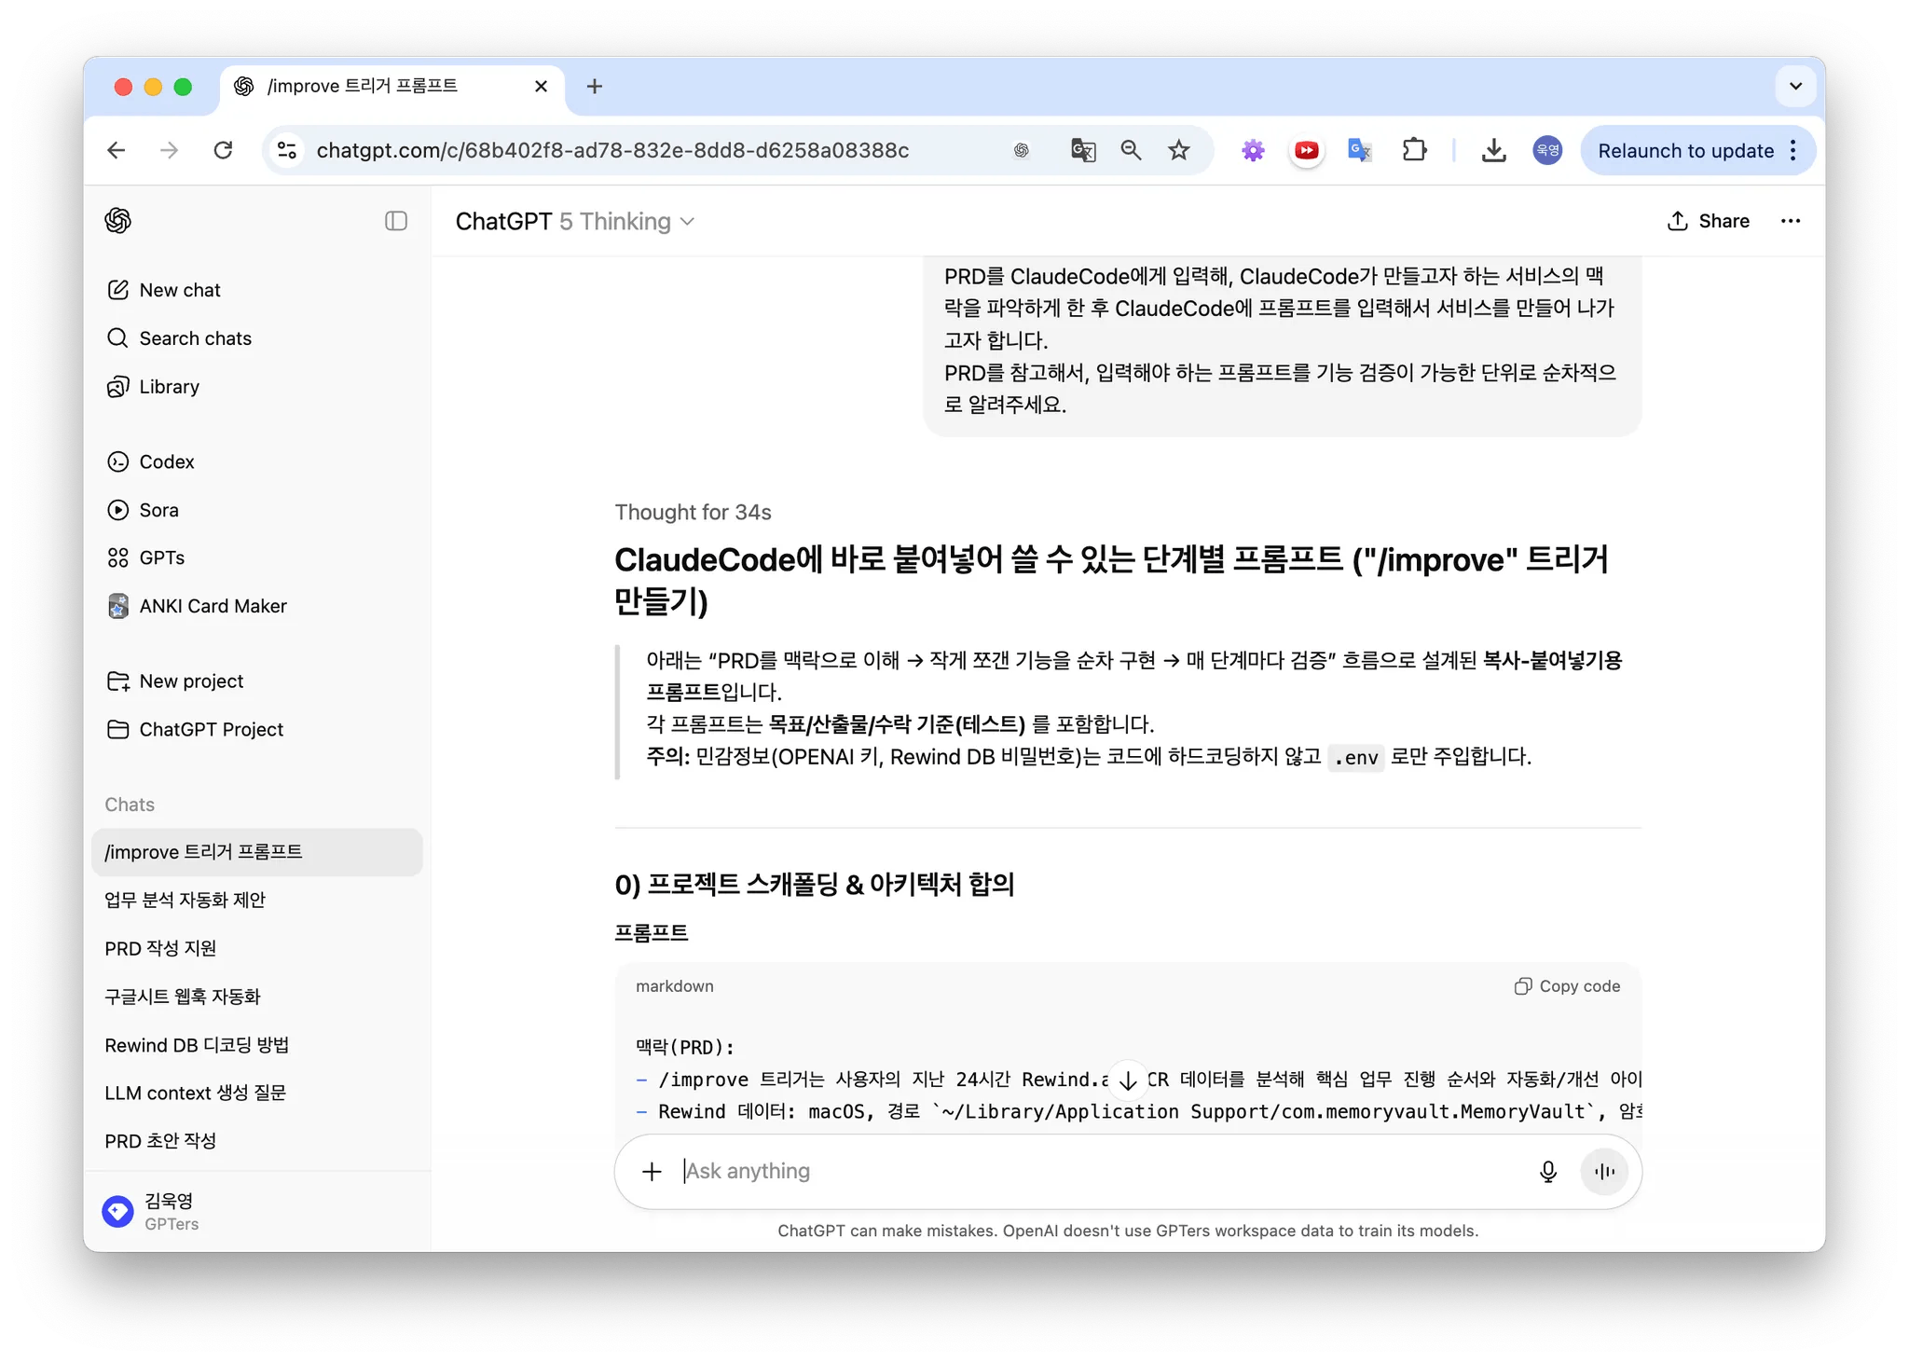This screenshot has height=1362, width=1909.
Task: Click the Share button
Action: point(1708,221)
